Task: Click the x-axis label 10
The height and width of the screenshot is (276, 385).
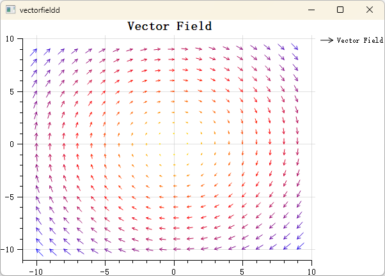Action: coord(311,272)
